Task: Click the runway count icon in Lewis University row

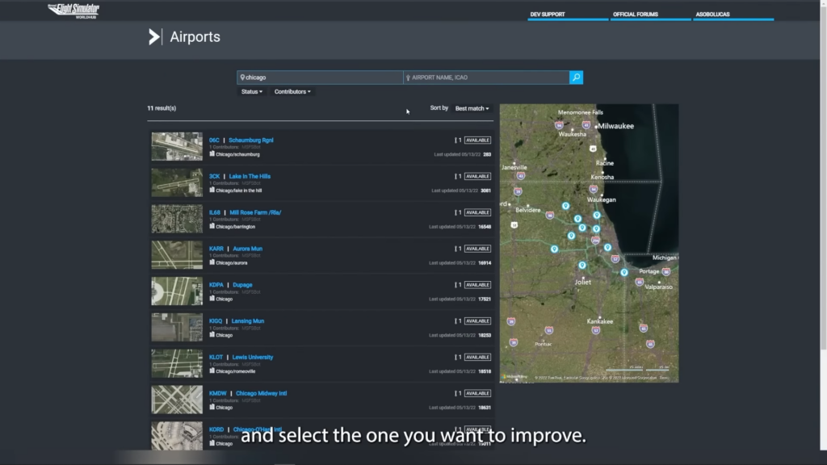Action: click(455, 357)
